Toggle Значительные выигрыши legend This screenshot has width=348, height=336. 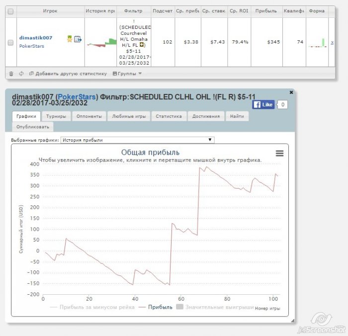pyautogui.click(x=215, y=307)
